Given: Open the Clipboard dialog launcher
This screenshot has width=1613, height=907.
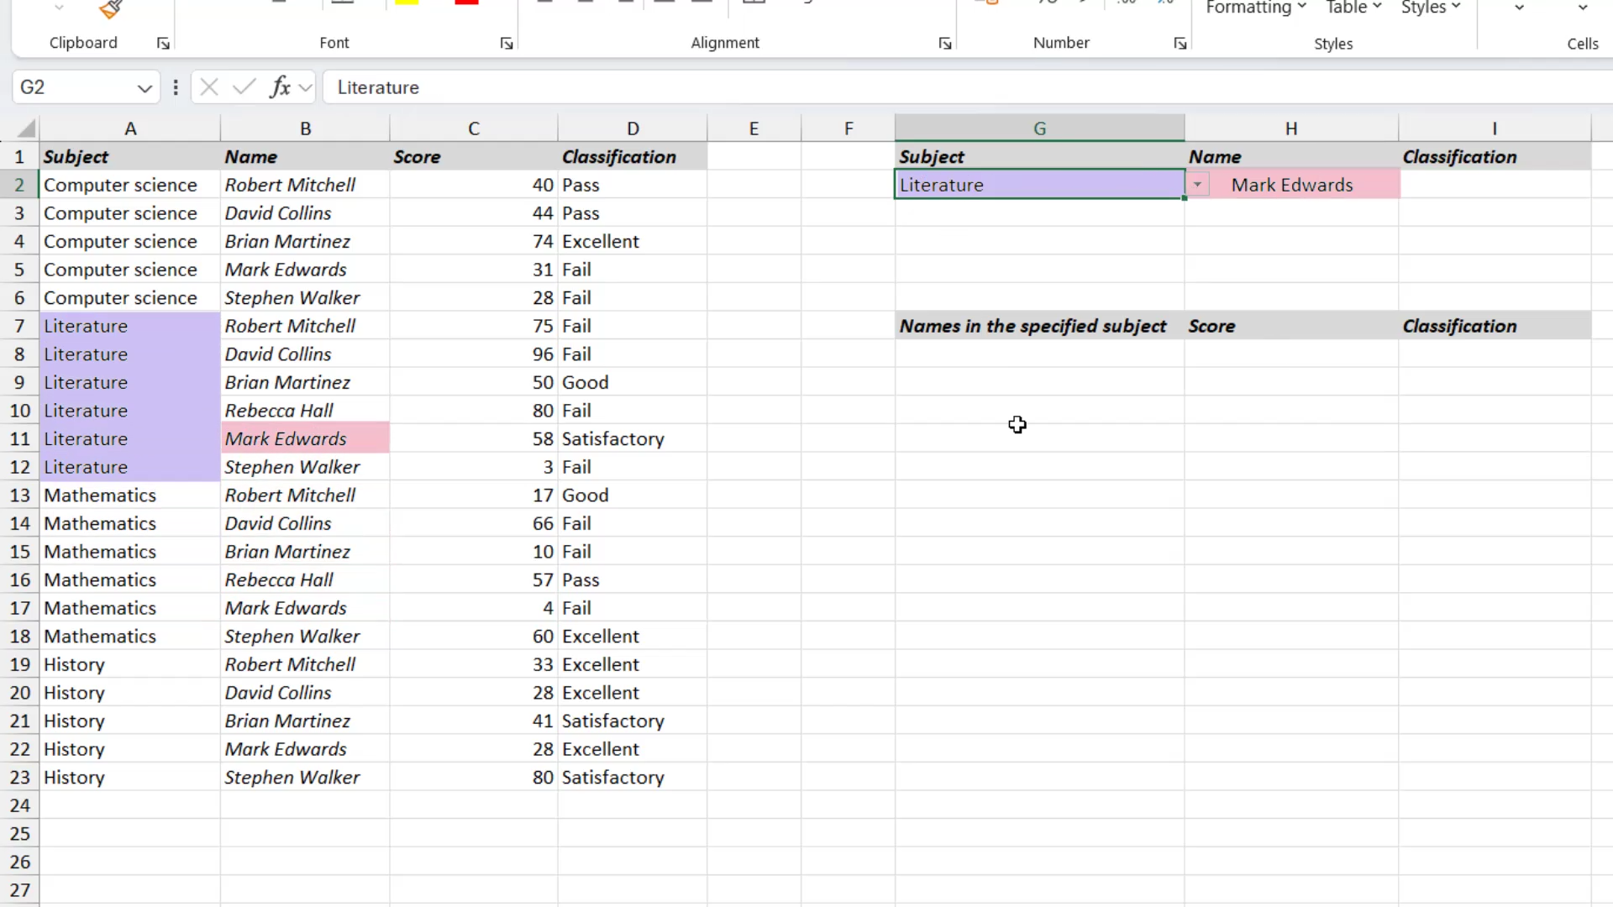Looking at the screenshot, I should click(163, 44).
